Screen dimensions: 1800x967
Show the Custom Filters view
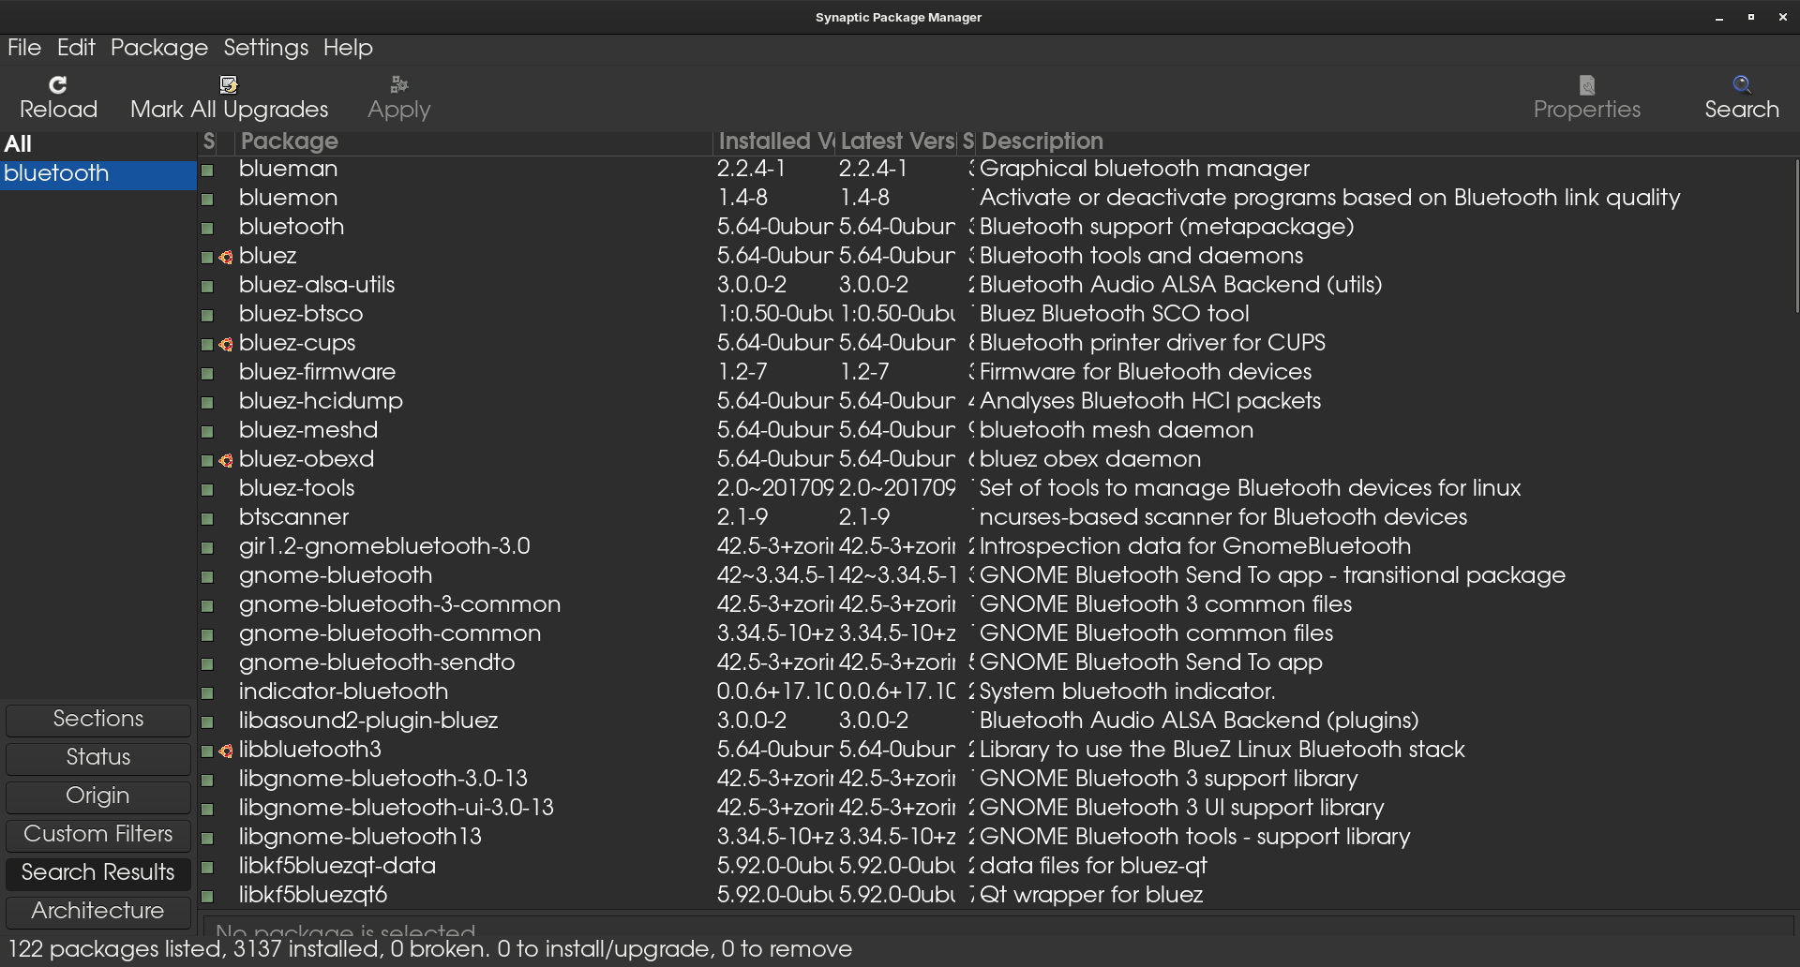tap(98, 835)
